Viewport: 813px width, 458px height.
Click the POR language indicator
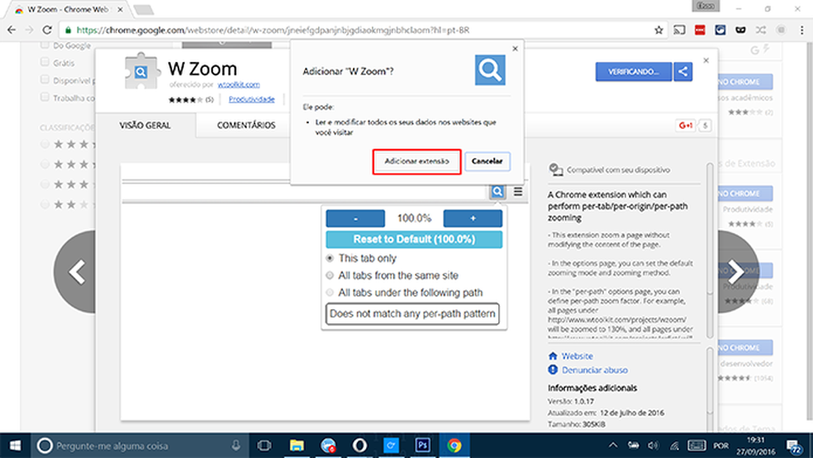720,446
